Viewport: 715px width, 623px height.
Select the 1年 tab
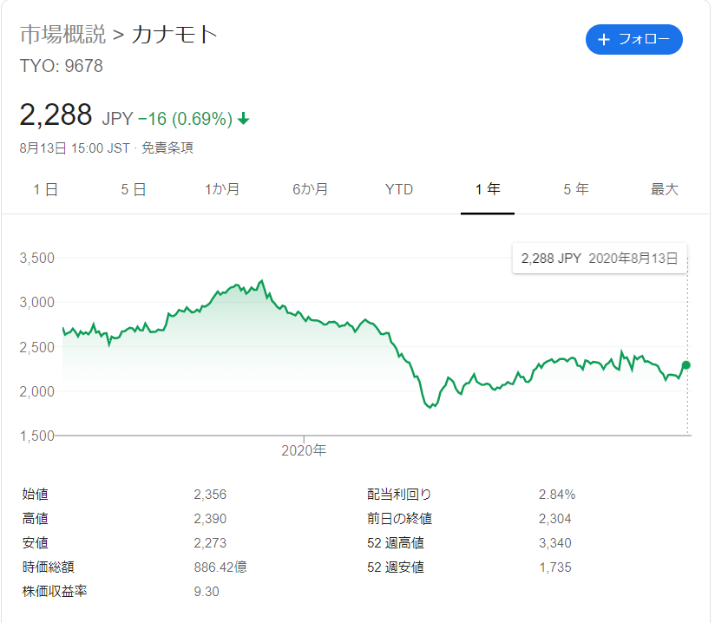pos(488,189)
